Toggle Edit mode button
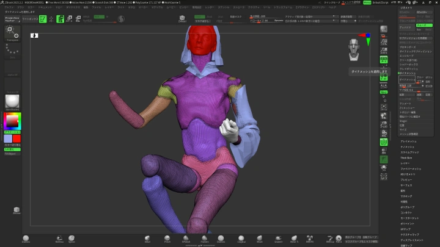 (x=43, y=19)
